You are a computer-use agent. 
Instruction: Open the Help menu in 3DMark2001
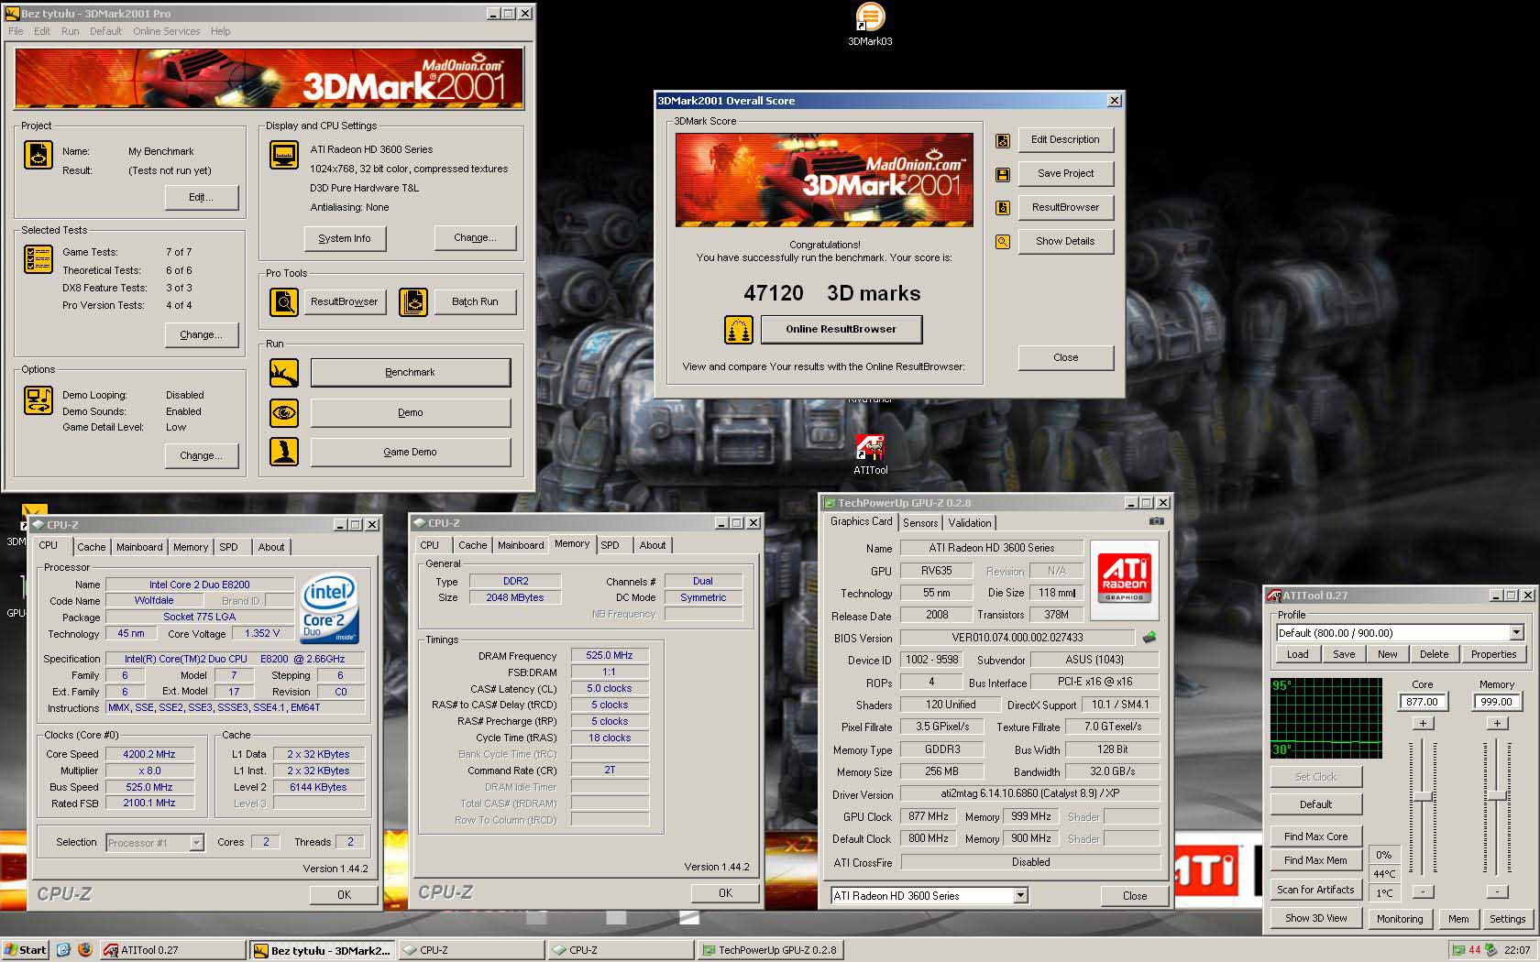(220, 31)
